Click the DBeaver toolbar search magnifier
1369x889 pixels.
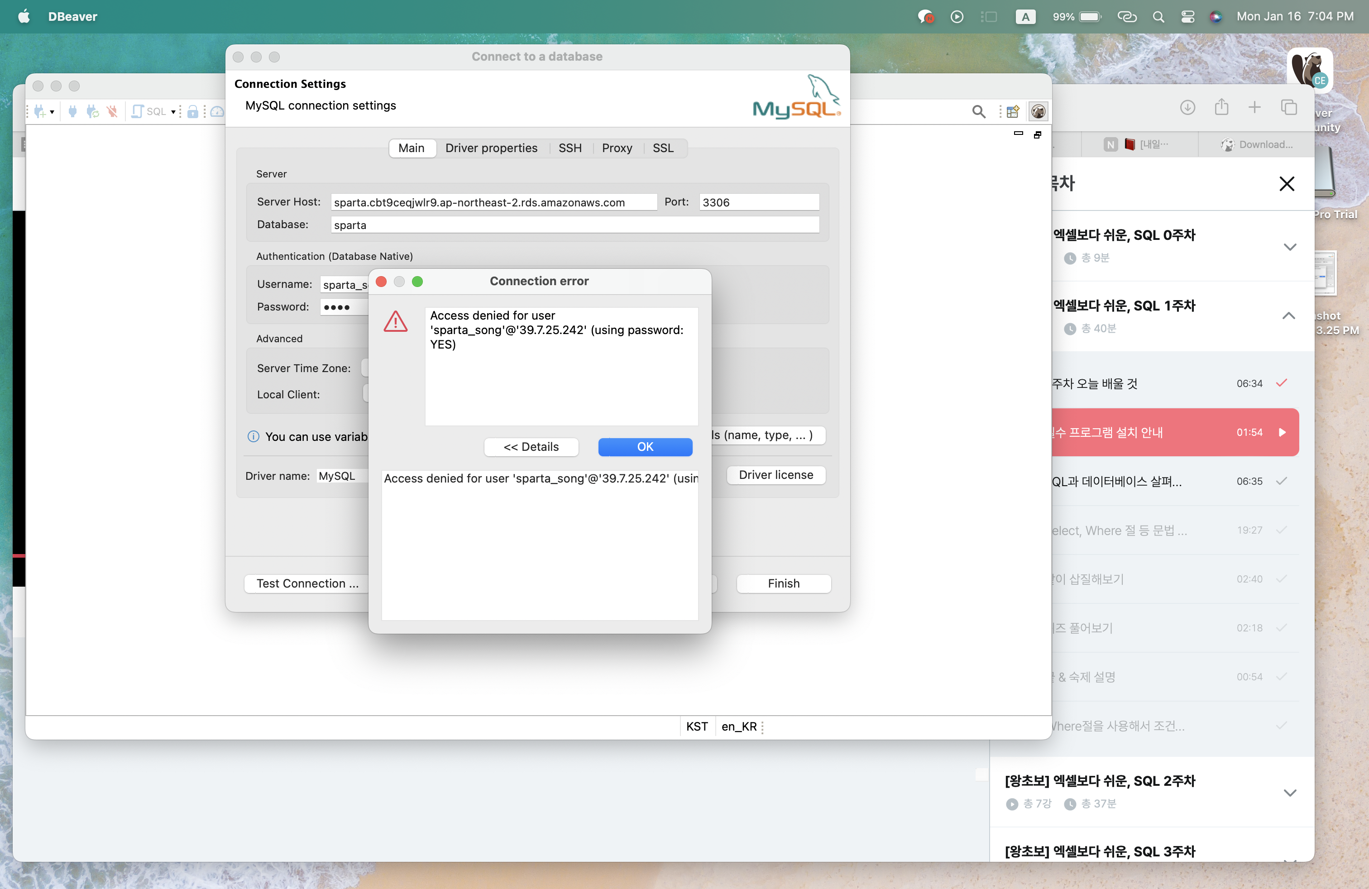pos(978,111)
